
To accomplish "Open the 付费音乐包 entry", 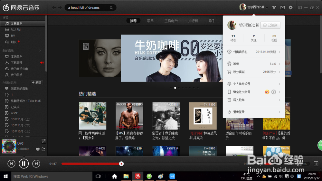I will coord(254,52).
